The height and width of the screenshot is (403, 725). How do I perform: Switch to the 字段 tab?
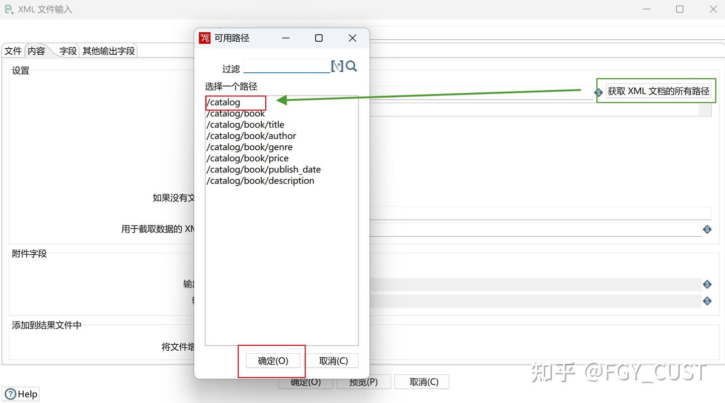pos(67,50)
